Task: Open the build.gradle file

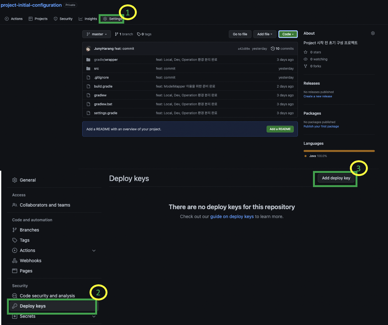Action: click(x=103, y=86)
